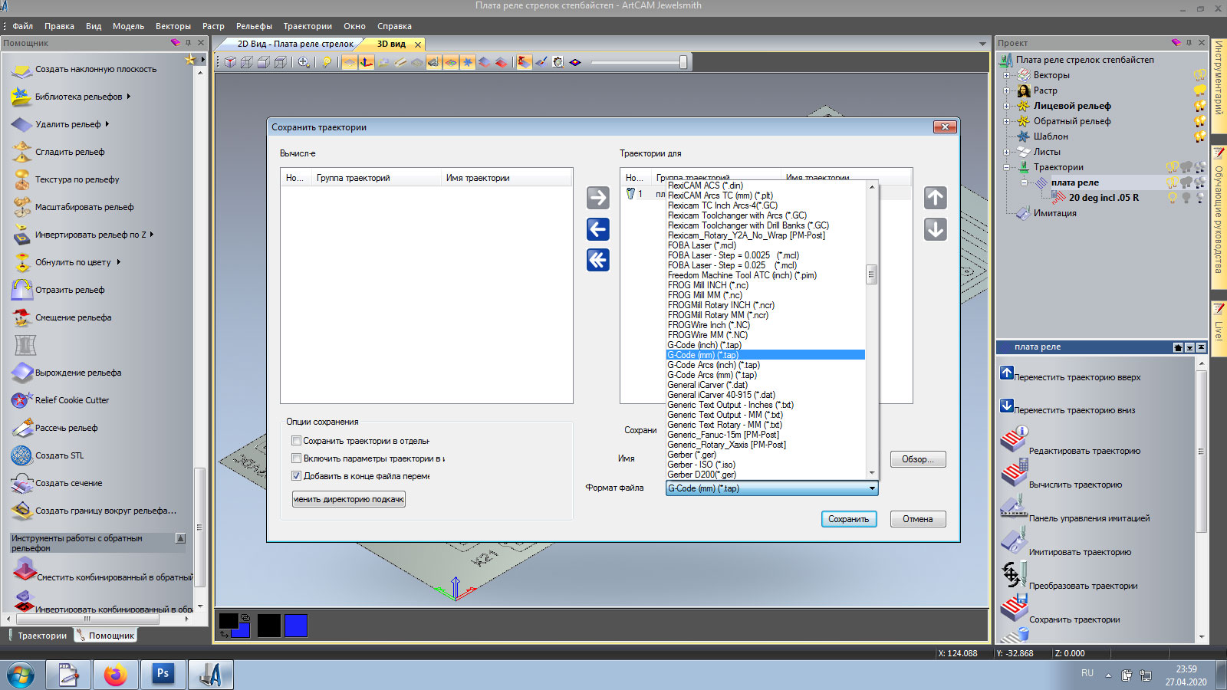Toggle yellow bulb for 20 deg incl .05 R
Image resolution: width=1227 pixels, height=690 pixels.
pyautogui.click(x=1172, y=198)
